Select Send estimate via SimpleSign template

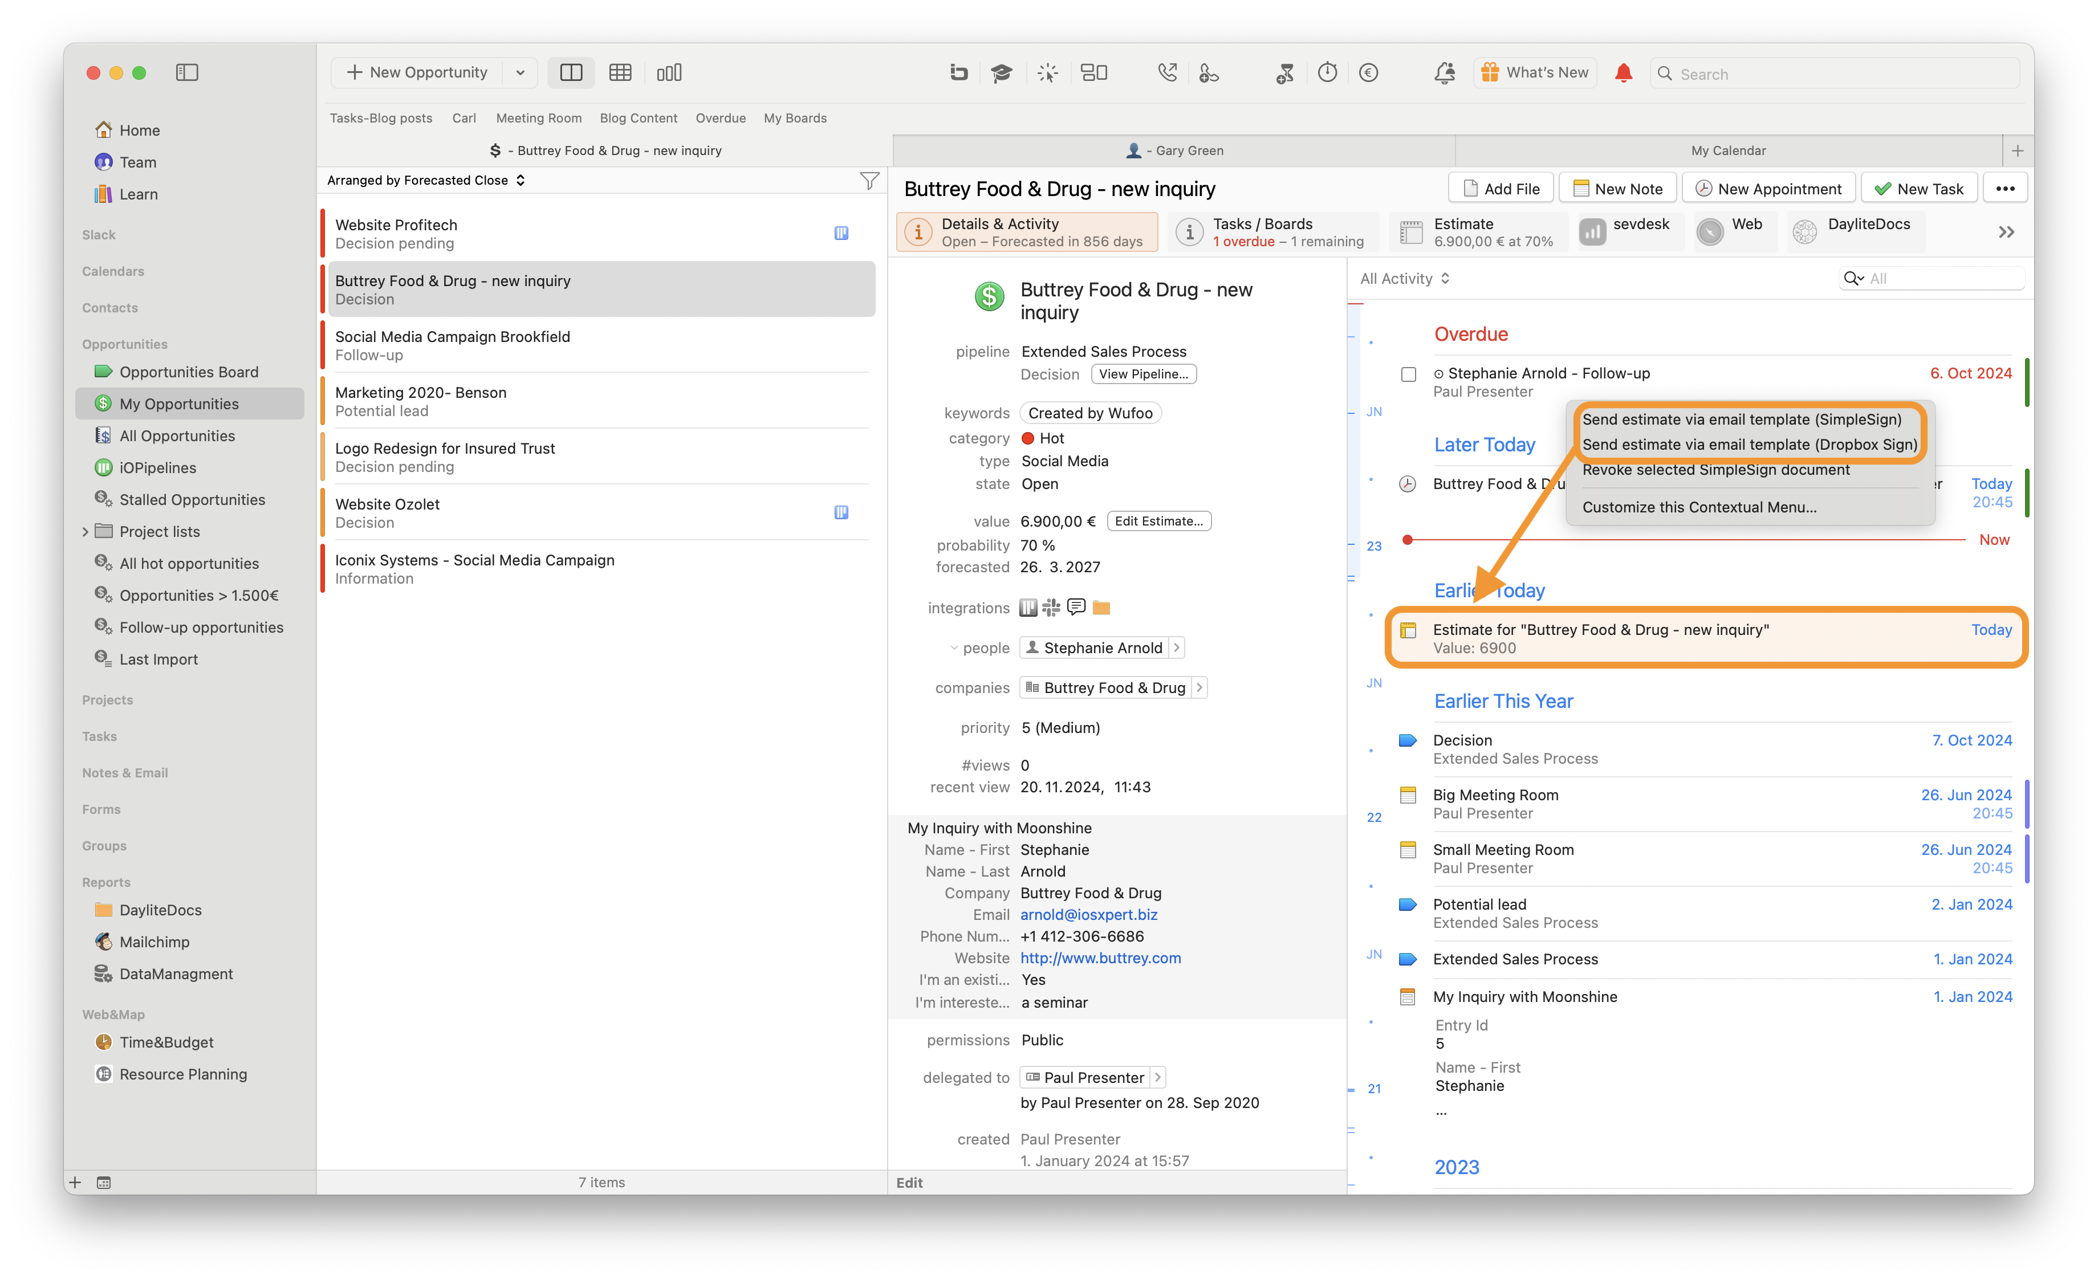point(1741,419)
